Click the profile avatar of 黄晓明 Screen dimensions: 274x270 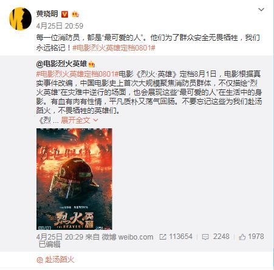click(x=20, y=19)
